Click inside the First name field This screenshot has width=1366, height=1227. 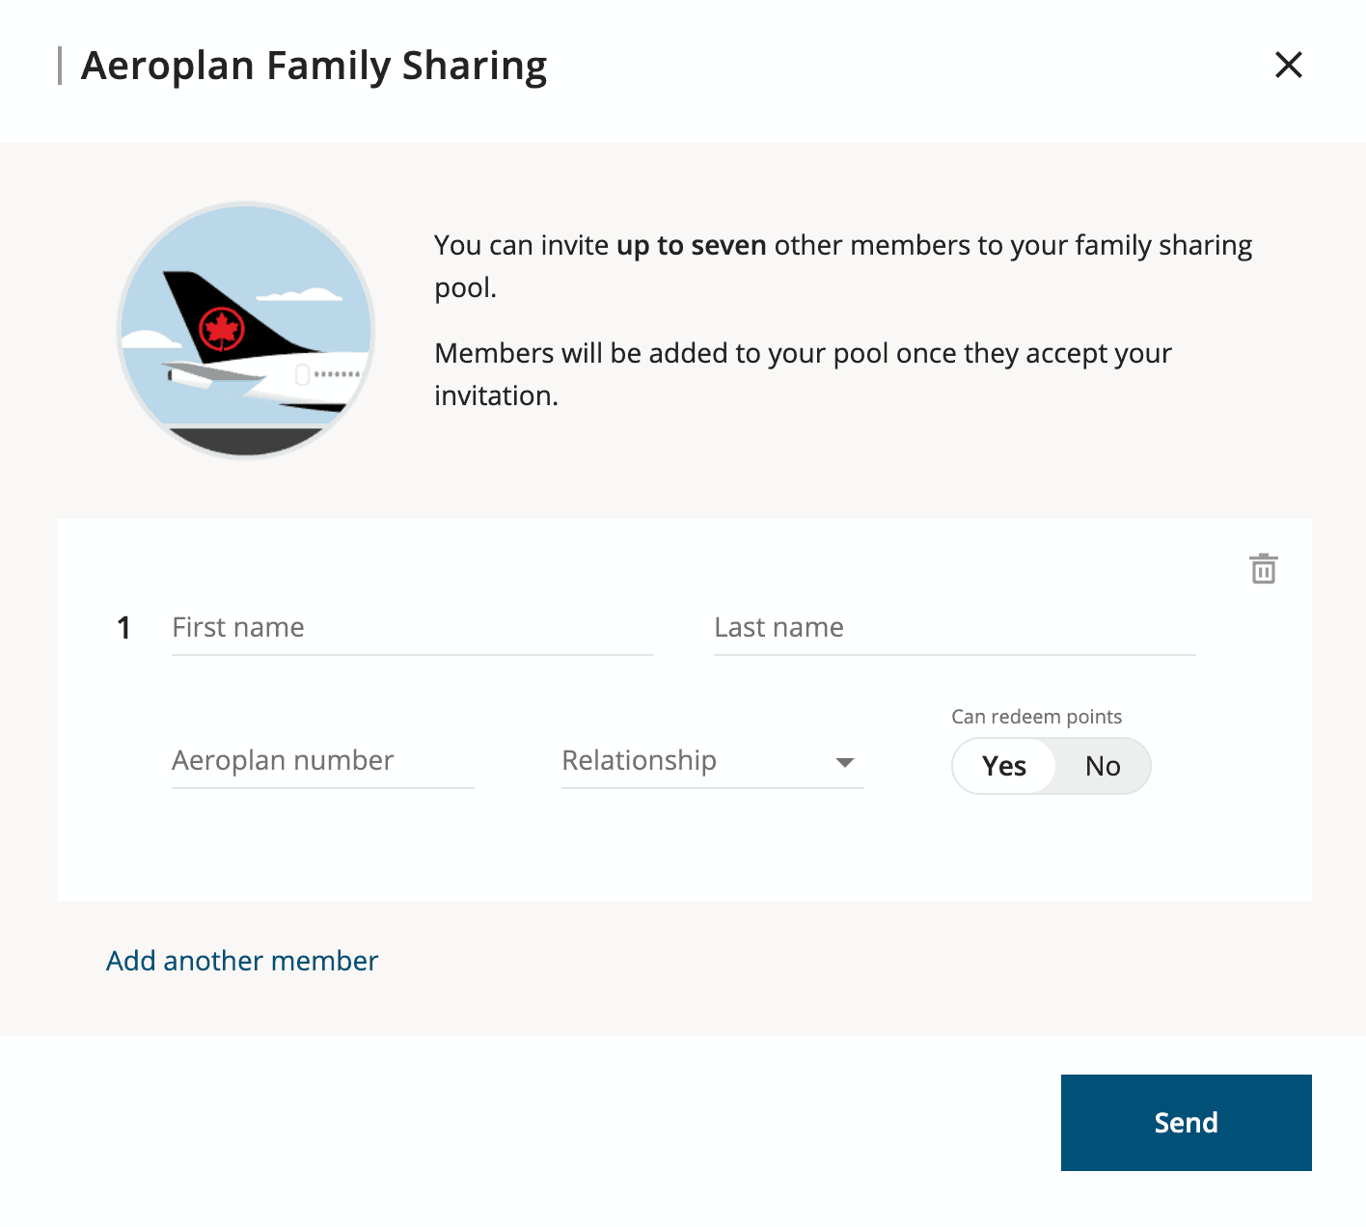click(412, 628)
